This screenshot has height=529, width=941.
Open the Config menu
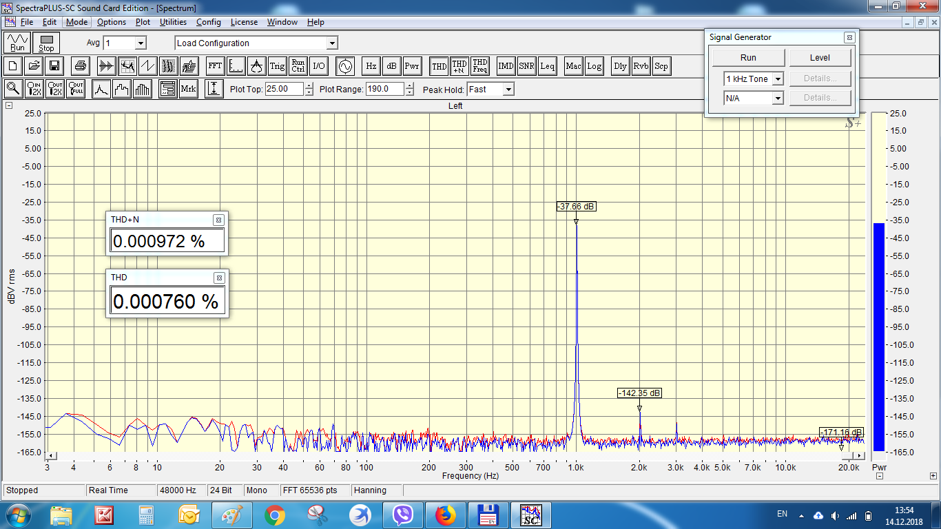[x=208, y=22]
